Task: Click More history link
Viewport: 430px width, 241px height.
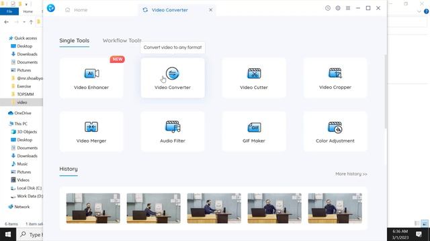Action: click(x=351, y=174)
